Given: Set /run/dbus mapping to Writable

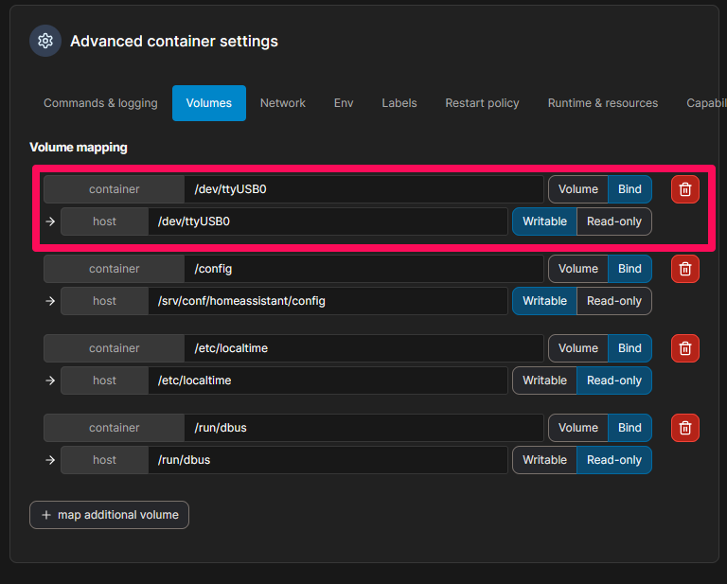Looking at the screenshot, I should click(x=544, y=460).
